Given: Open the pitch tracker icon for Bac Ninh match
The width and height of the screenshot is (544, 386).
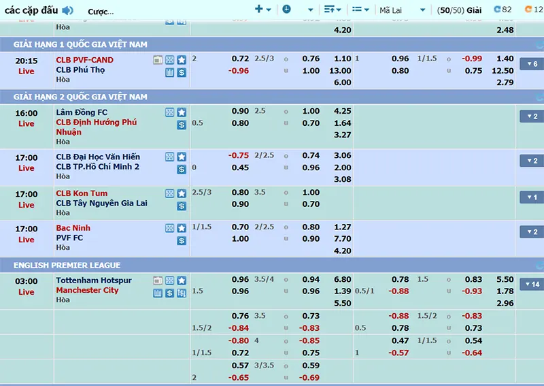Looking at the screenshot, I should [x=169, y=228].
